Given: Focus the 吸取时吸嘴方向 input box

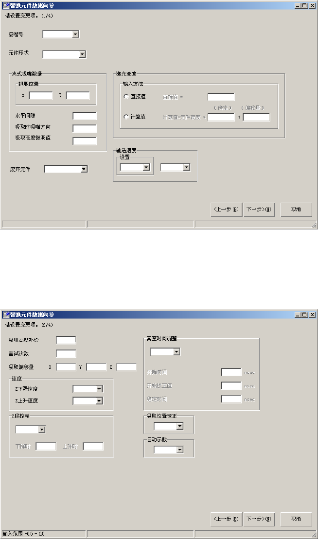Looking at the screenshot, I should click(x=85, y=129).
